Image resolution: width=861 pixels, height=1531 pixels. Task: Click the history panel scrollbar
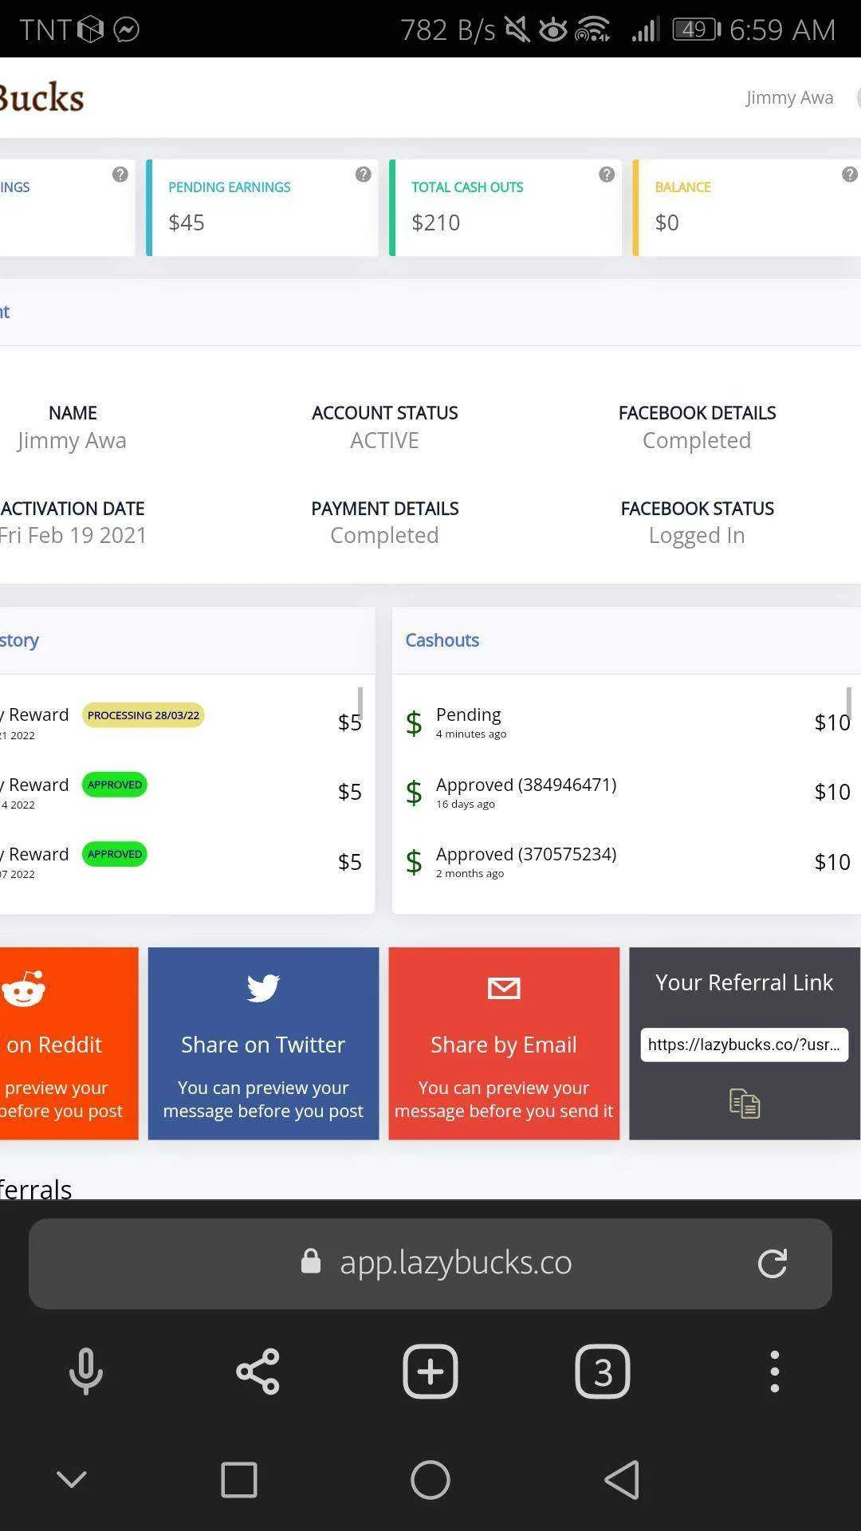click(x=360, y=703)
